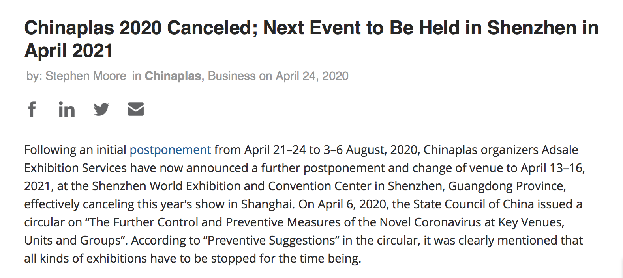Click the 'Preventive Suggestions' quoted text
The image size is (623, 278).
[271, 241]
